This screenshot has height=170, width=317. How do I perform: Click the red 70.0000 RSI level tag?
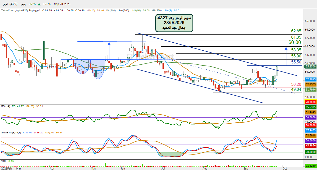pos(311,102)
